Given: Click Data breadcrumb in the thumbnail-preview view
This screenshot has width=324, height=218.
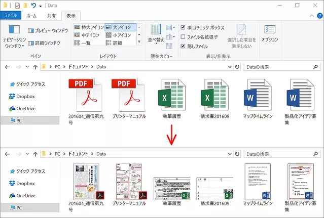Looking at the screenshot, I should pyautogui.click(x=101, y=154).
